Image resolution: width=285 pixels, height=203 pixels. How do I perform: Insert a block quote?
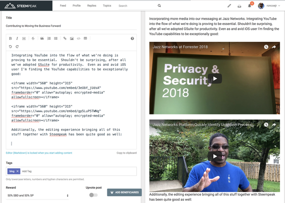42,38
